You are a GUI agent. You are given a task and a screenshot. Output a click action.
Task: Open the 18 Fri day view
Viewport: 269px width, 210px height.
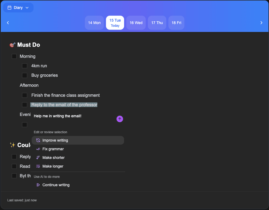tap(176, 23)
